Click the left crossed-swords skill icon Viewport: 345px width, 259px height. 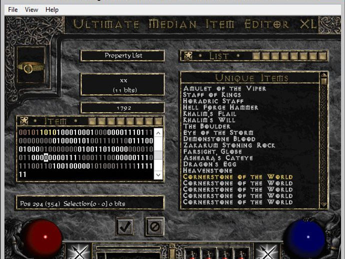78,251
